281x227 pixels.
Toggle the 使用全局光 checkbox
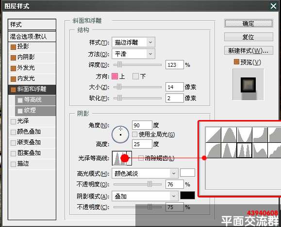pos(134,134)
